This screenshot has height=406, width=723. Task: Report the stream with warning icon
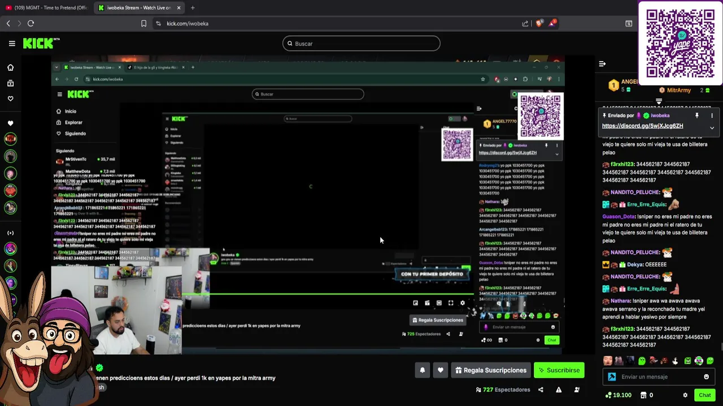(x=559, y=390)
